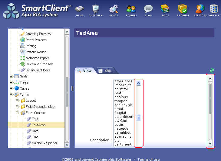Image resolution: width=221 pixels, height=161 pixels.
Task: Click the Overview presentation icon
Action: (96, 9)
